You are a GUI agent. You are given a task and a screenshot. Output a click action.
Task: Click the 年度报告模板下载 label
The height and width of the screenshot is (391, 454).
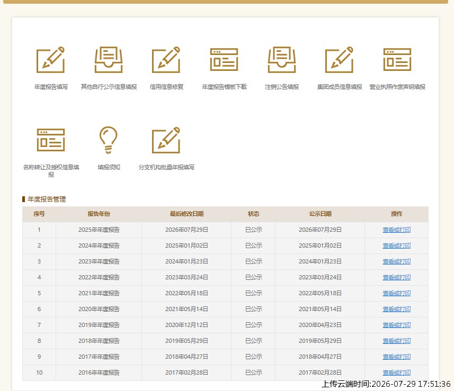coord(224,87)
